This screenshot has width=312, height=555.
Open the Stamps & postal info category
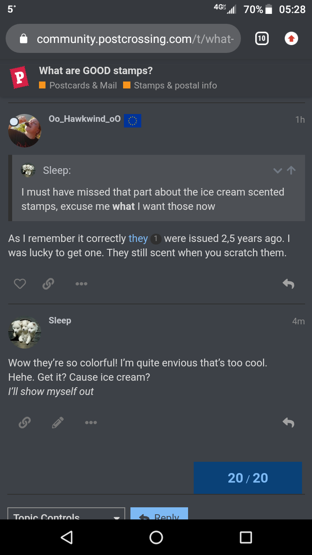(175, 85)
